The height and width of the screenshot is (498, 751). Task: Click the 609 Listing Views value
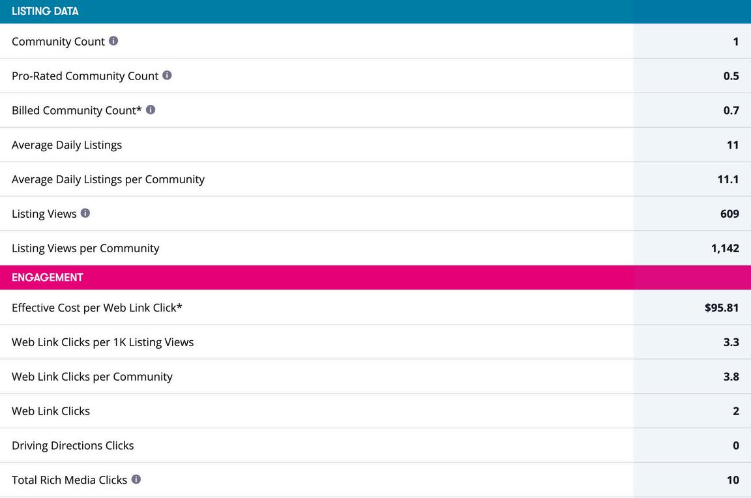coord(729,214)
